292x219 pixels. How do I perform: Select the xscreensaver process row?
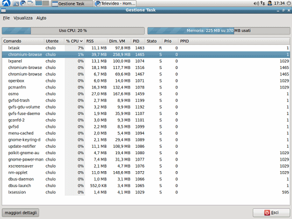(146, 166)
